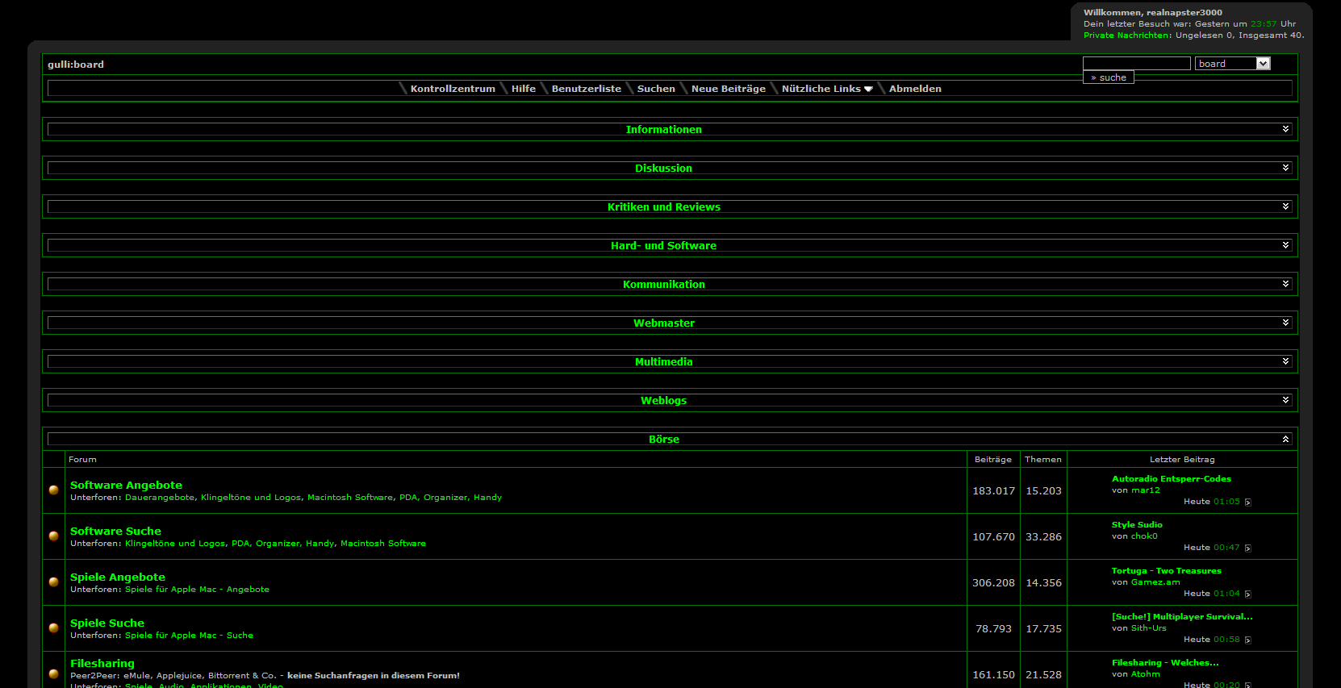Collapse the Börse category
This screenshot has height=688, width=1341.
[1285, 439]
